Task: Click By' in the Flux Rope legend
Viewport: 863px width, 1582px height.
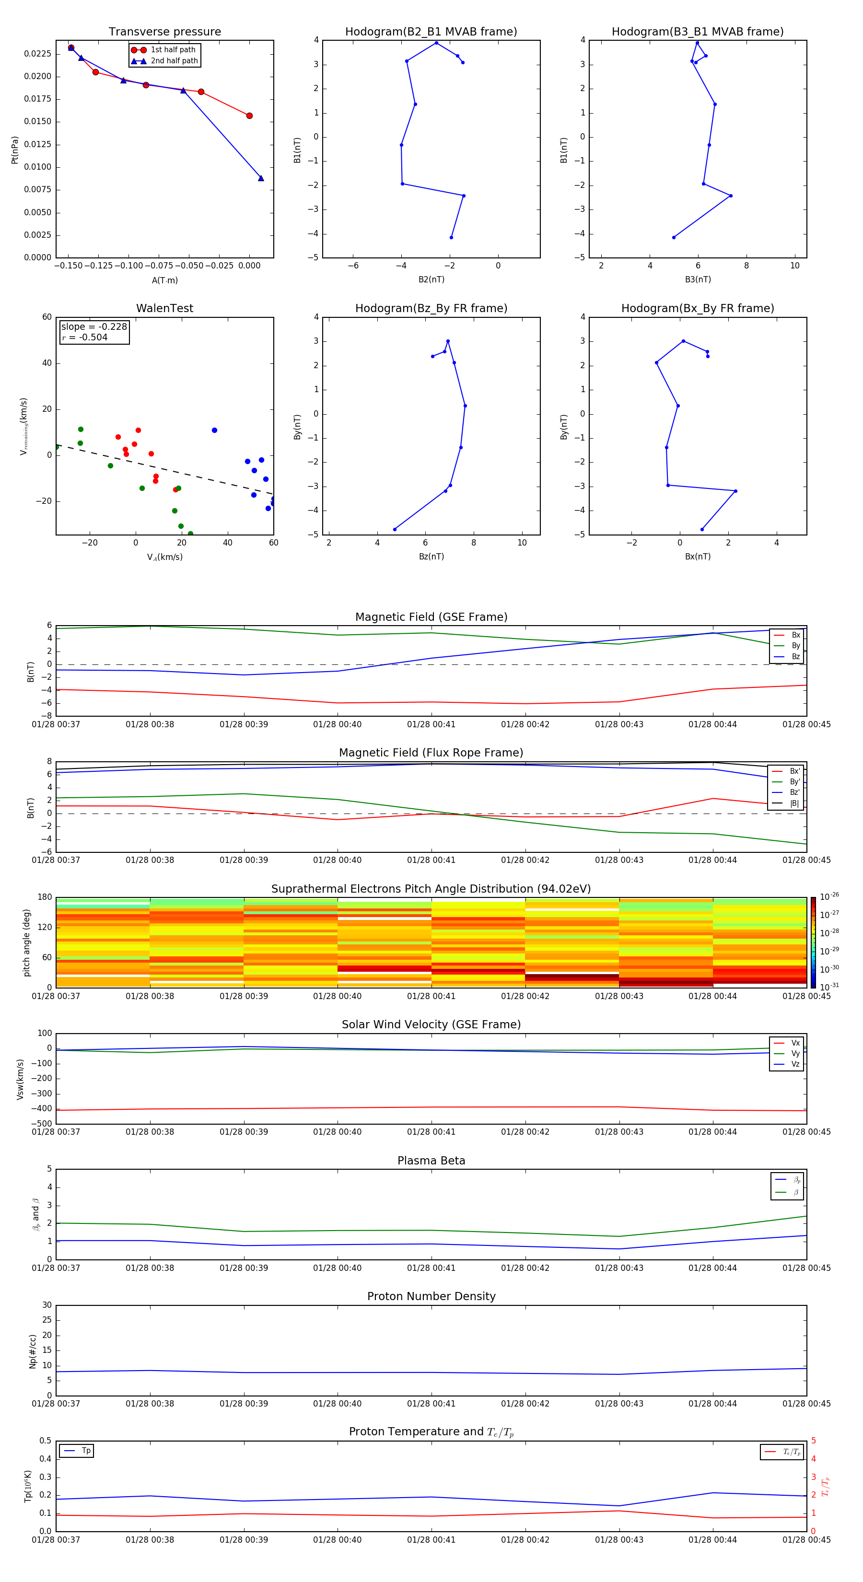Action: [x=786, y=782]
